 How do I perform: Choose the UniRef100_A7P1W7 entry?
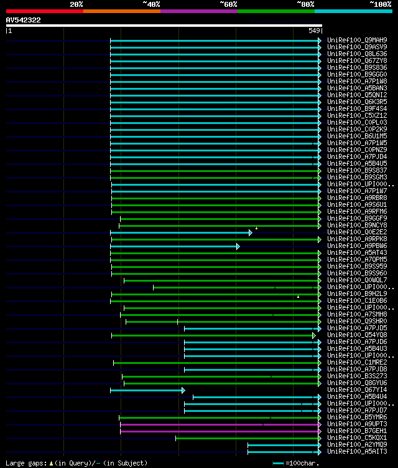point(357,191)
